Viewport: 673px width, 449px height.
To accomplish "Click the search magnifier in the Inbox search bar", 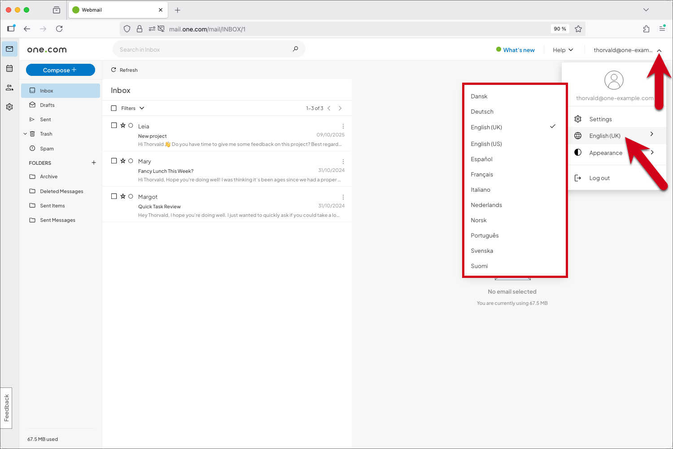I will (295, 49).
